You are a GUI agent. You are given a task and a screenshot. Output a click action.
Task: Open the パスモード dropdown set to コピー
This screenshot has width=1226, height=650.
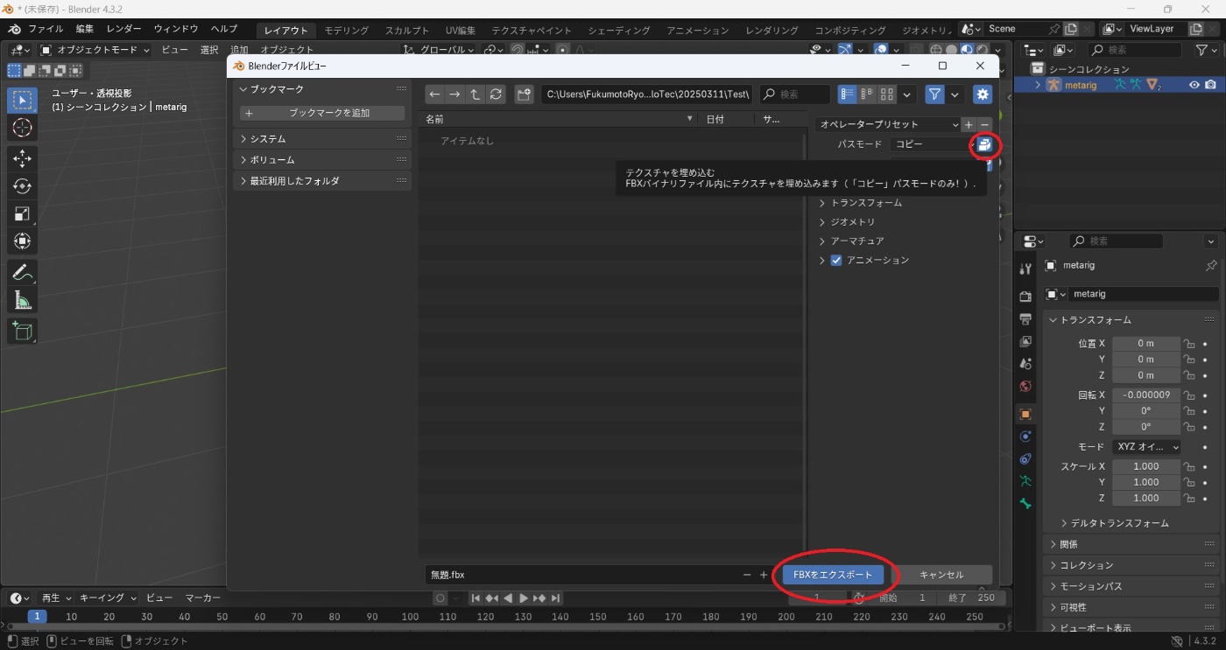tap(932, 144)
